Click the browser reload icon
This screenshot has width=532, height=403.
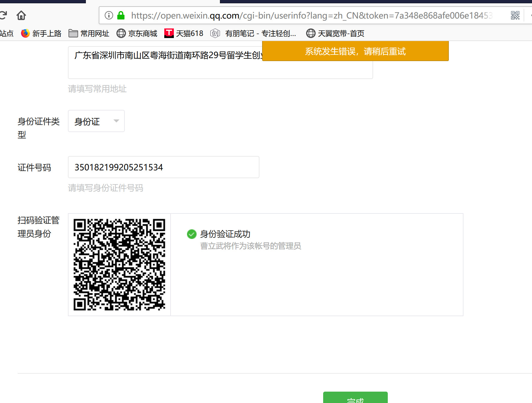coord(3,15)
